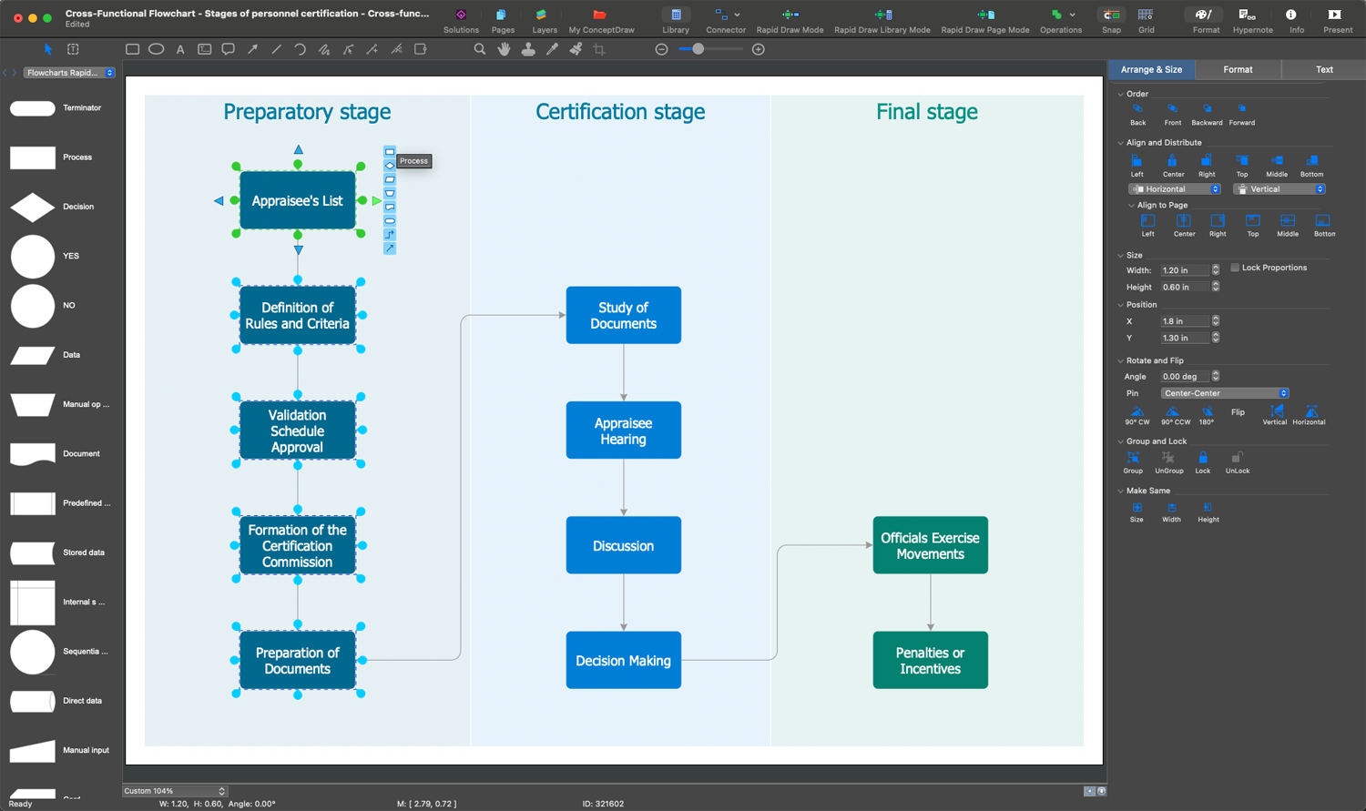Select the Decision shape from library
1366x811 pixels.
click(33, 207)
